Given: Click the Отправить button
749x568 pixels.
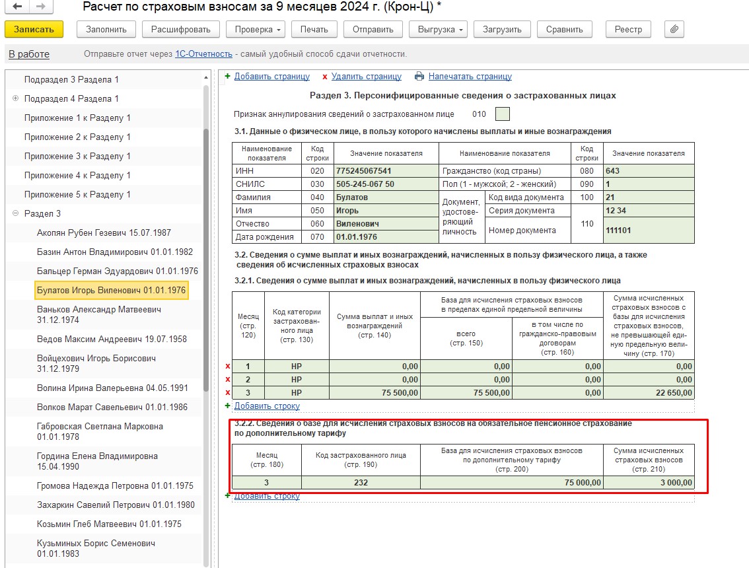Looking at the screenshot, I should point(373,29).
